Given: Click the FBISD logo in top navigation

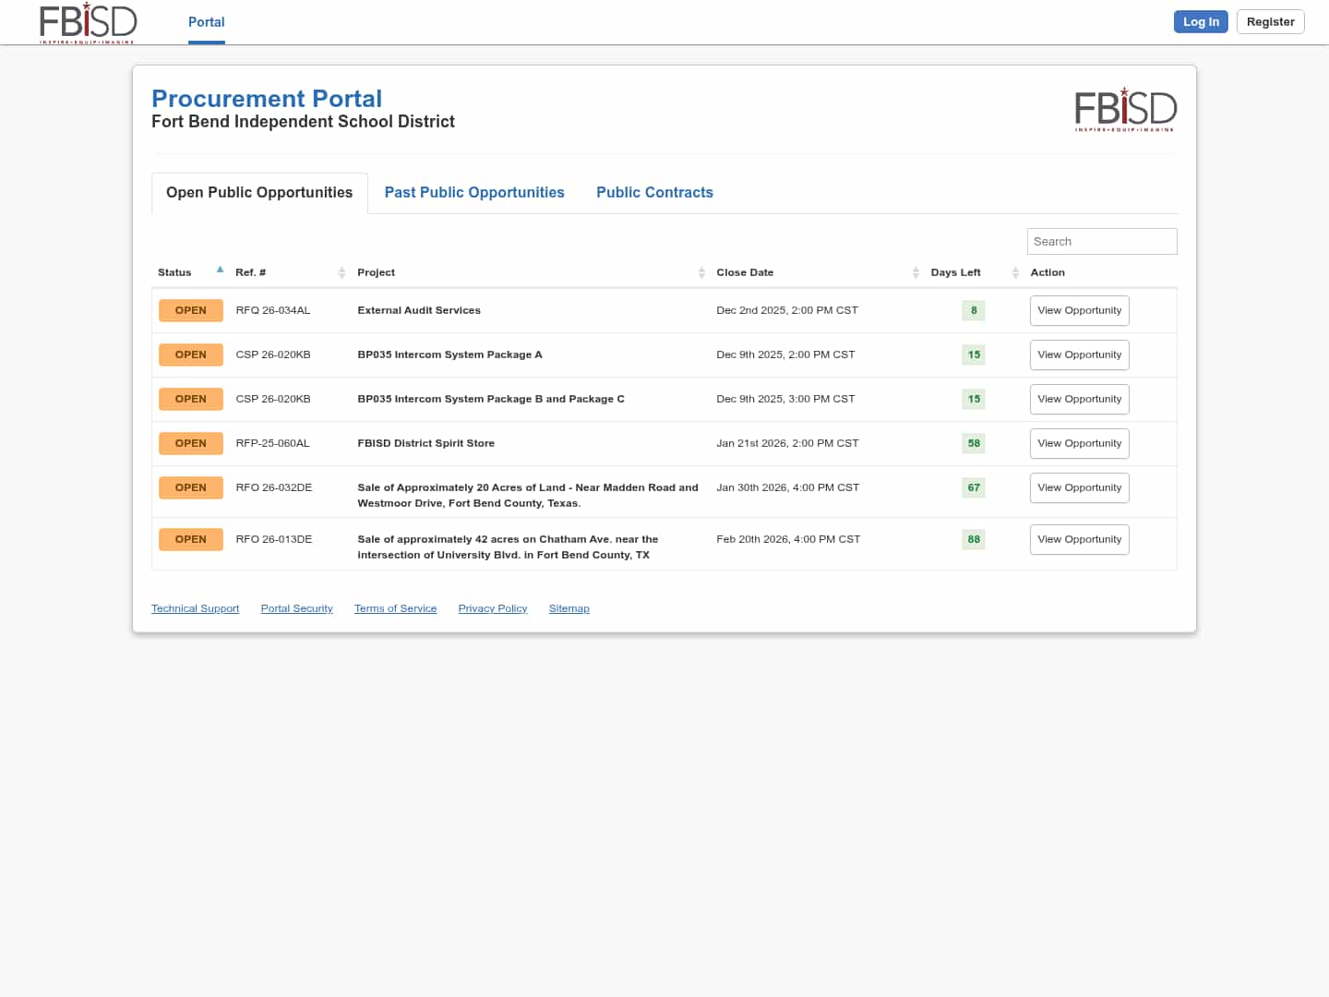Looking at the screenshot, I should (88, 22).
